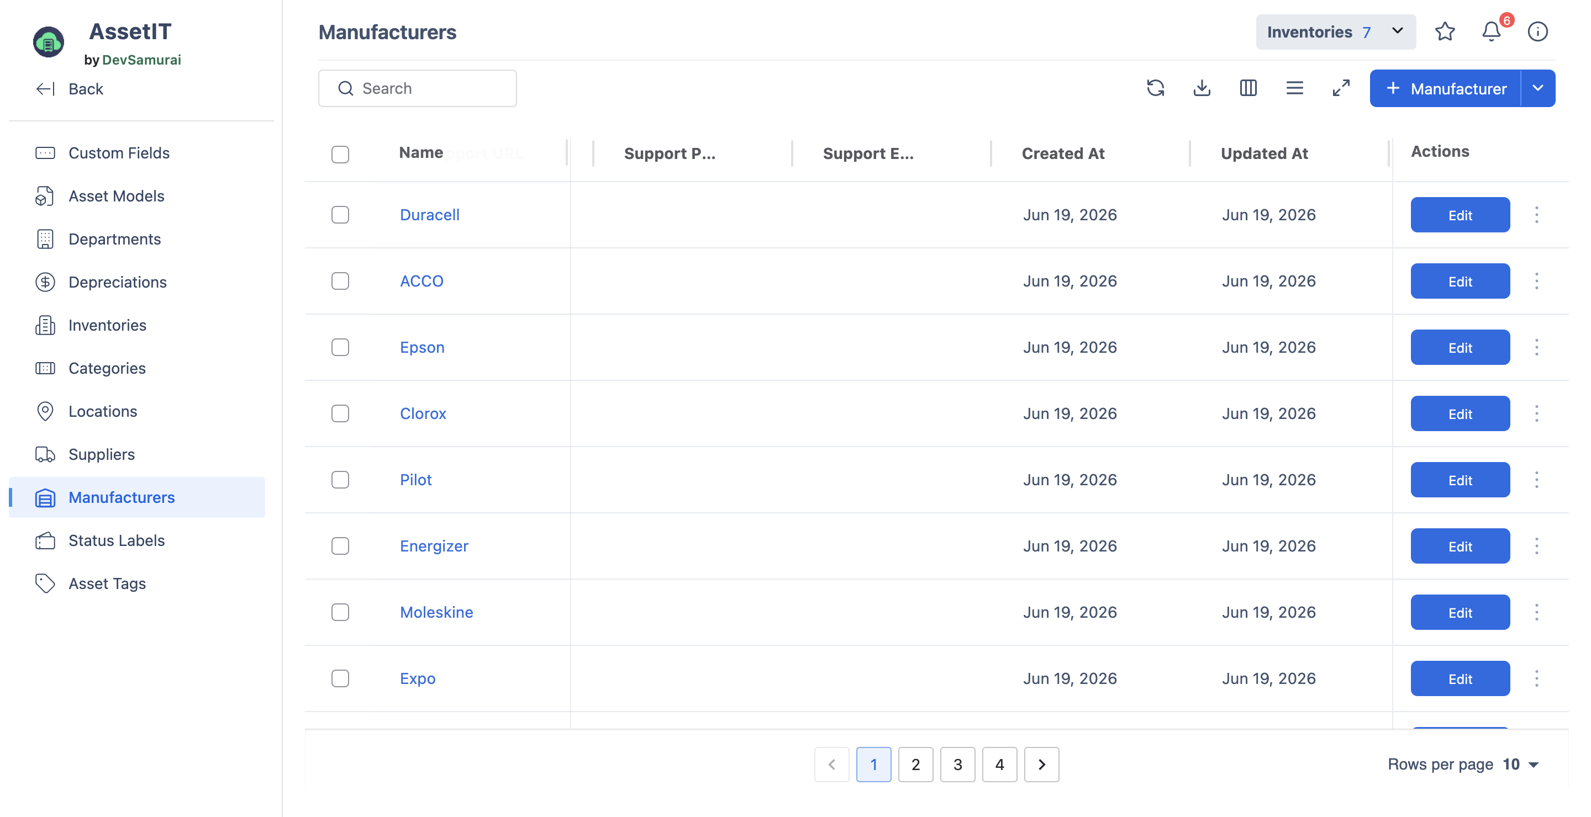Check the Epson row checkbox
This screenshot has width=1591, height=817.
click(x=340, y=347)
